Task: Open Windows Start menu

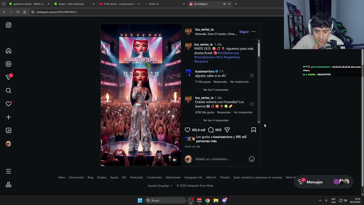Action: (x=140, y=200)
